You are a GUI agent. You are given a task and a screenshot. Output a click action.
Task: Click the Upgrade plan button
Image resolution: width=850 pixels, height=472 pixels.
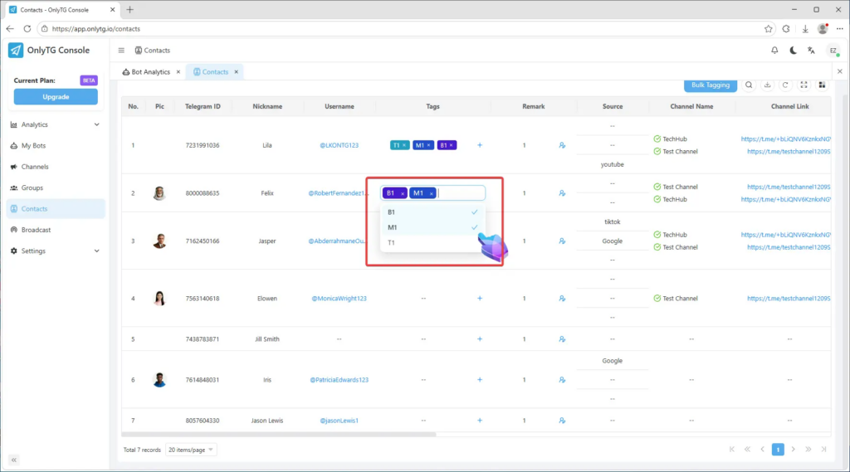[56, 97]
